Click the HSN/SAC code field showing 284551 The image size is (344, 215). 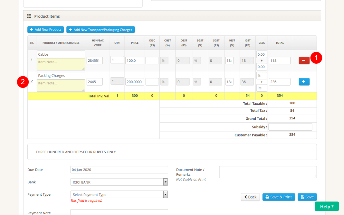[94, 60]
